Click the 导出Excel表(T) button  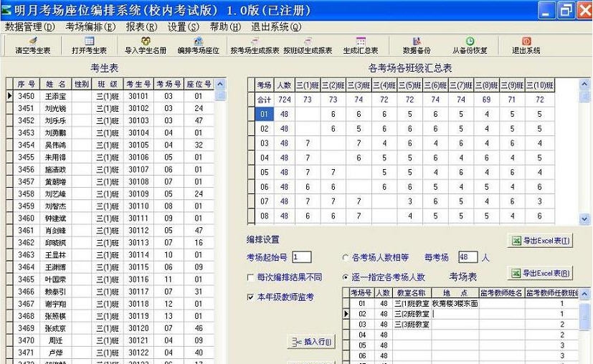point(540,241)
